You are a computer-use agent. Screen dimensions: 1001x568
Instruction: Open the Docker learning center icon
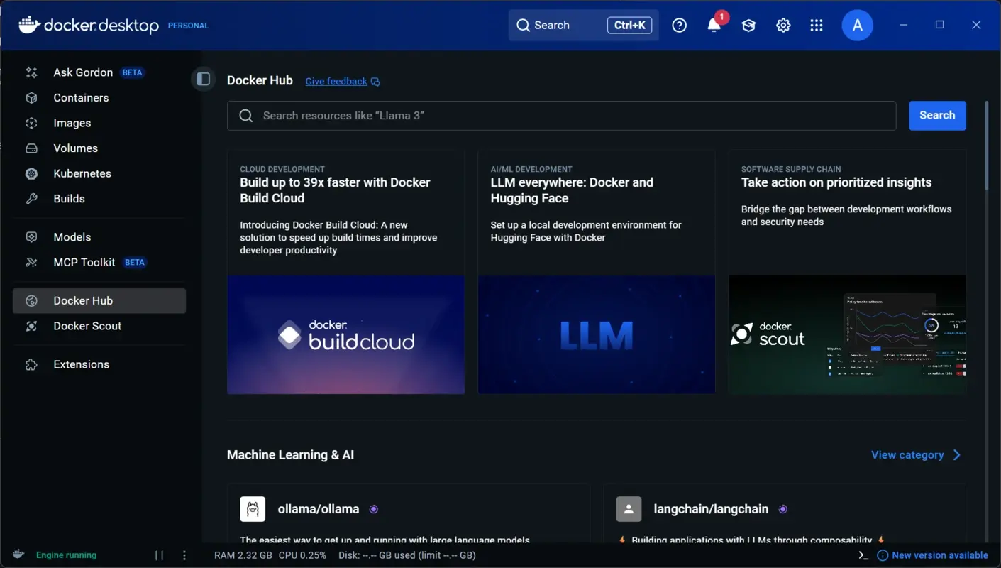click(x=748, y=25)
